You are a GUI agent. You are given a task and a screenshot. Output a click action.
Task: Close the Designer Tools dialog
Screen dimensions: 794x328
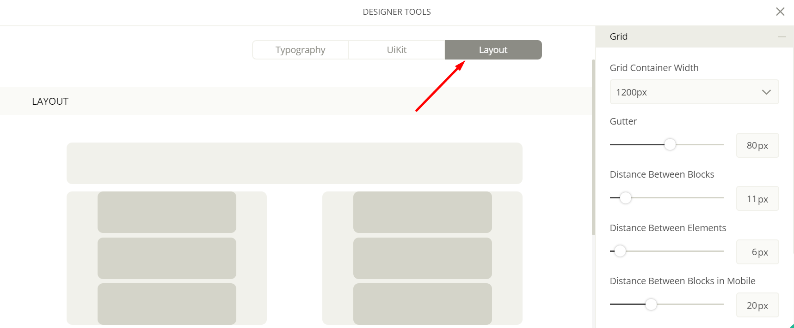click(780, 12)
